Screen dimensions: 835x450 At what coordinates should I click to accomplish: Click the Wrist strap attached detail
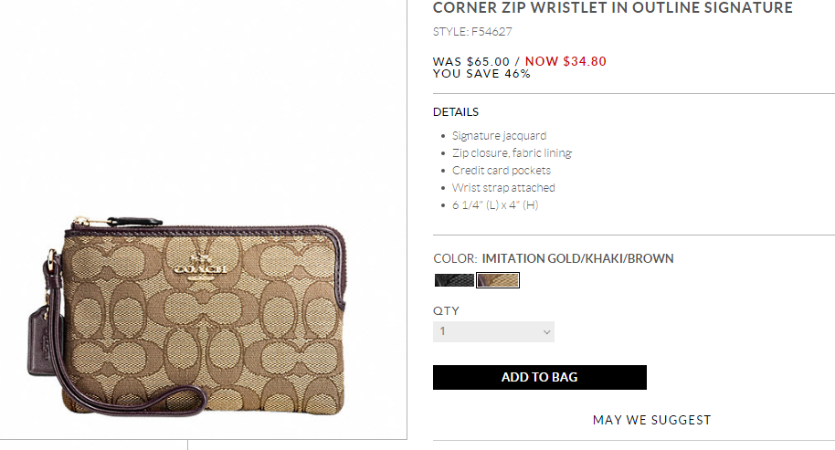click(x=503, y=188)
